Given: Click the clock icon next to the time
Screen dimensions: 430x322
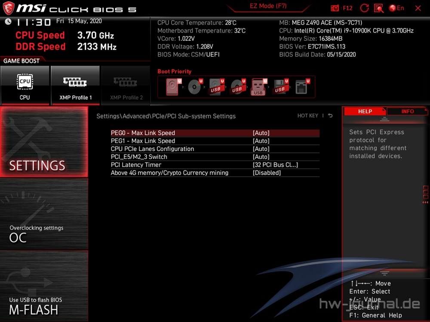Looking at the screenshot, I should (8, 21).
